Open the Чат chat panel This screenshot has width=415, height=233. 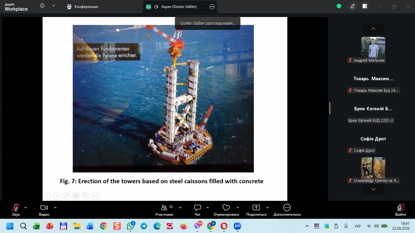coord(197,210)
